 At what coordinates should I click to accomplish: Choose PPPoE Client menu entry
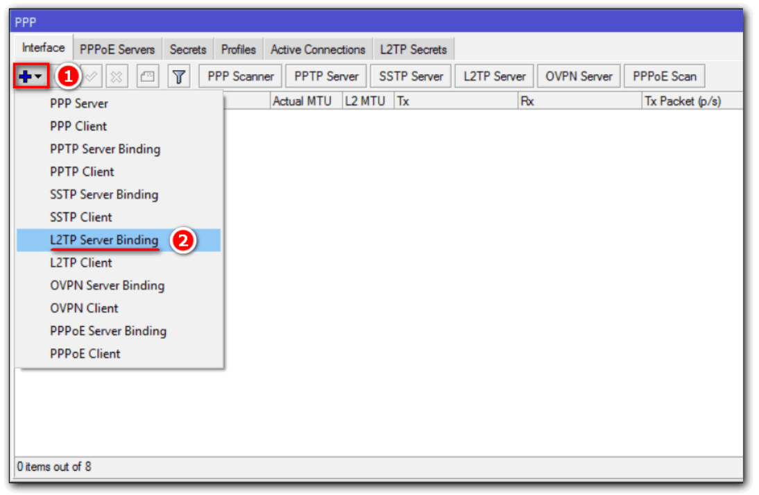coord(85,353)
